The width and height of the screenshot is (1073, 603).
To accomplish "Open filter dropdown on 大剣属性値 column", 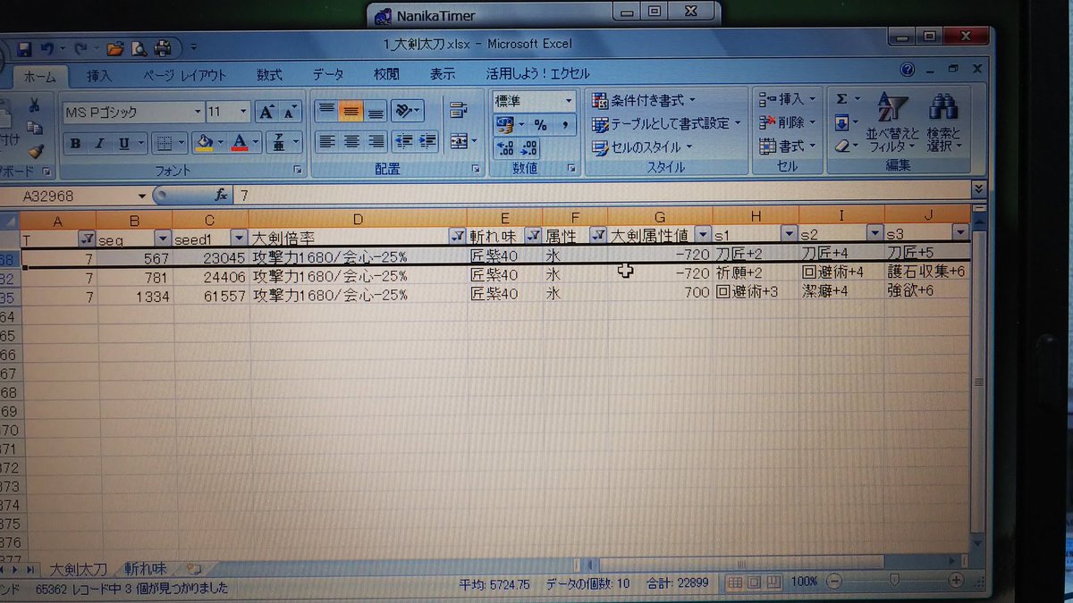I will [702, 234].
